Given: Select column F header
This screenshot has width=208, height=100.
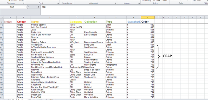Looking at the screenshot, I should click(x=116, y=17).
